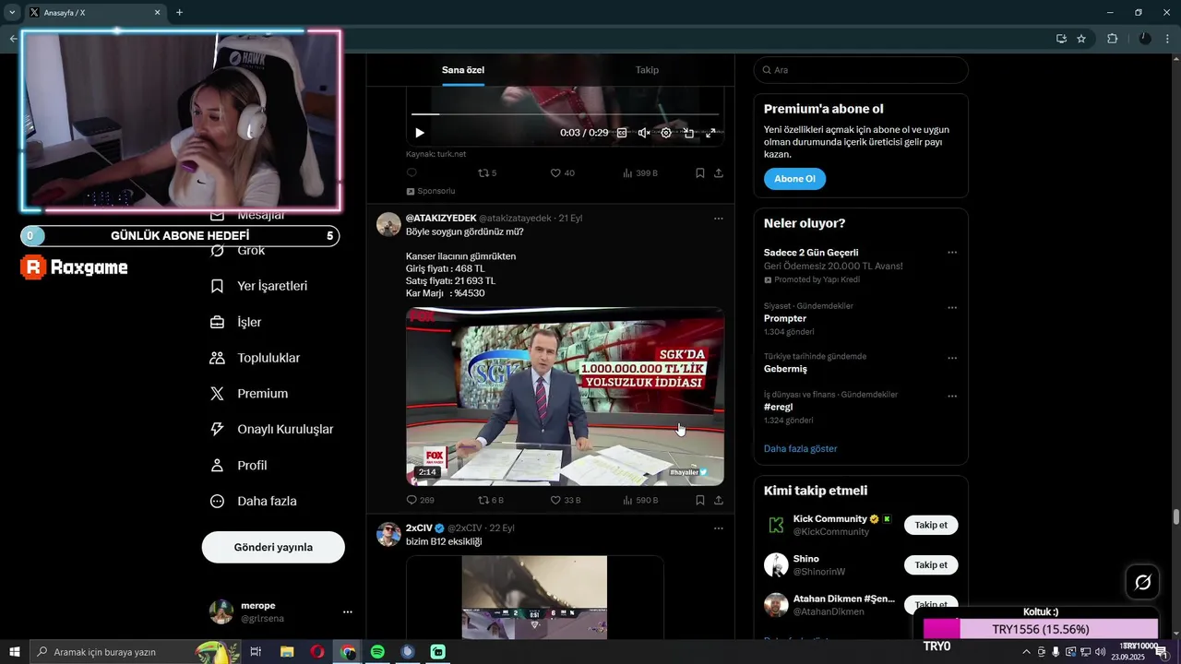The height and width of the screenshot is (664, 1181).
Task: Go to Profil in the sidebar
Action: 239,465
